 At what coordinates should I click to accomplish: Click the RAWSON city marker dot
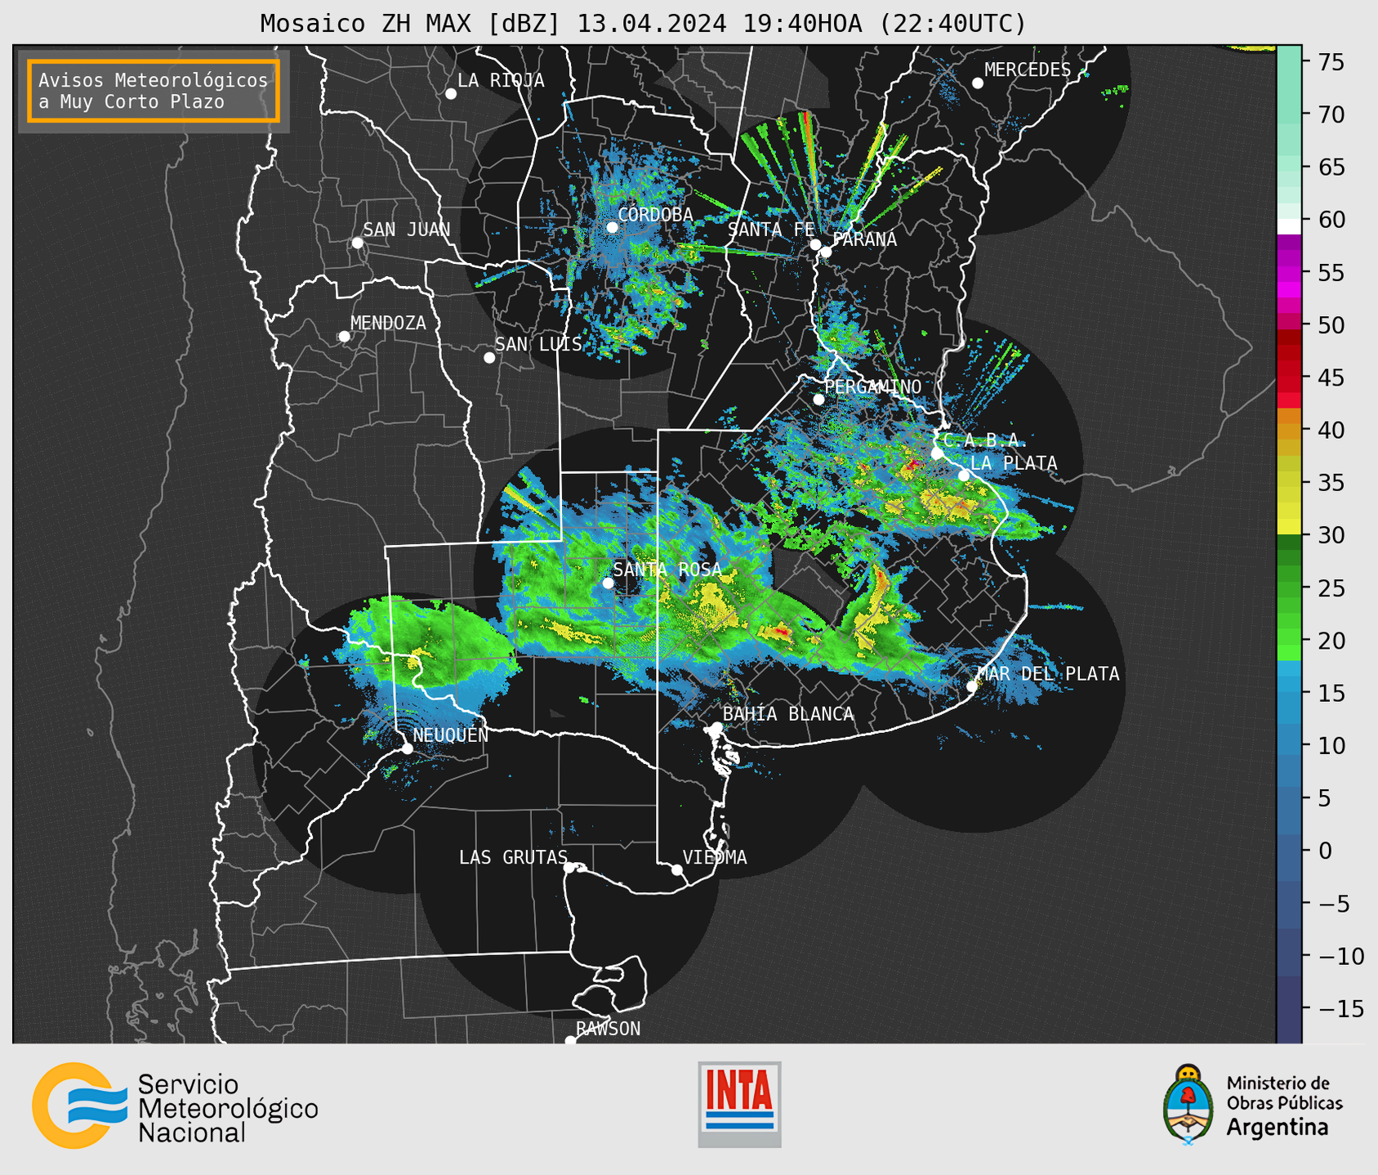[570, 1040]
